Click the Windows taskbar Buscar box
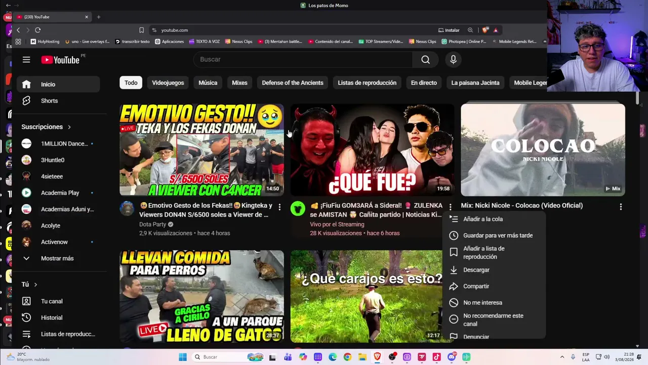The image size is (648, 365). [227, 357]
